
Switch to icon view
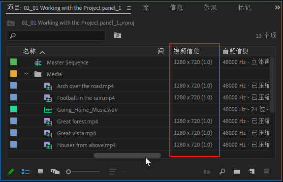pyautogui.click(x=40, y=172)
